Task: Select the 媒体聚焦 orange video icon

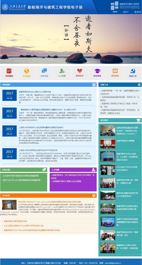Action: [x=115, y=71]
